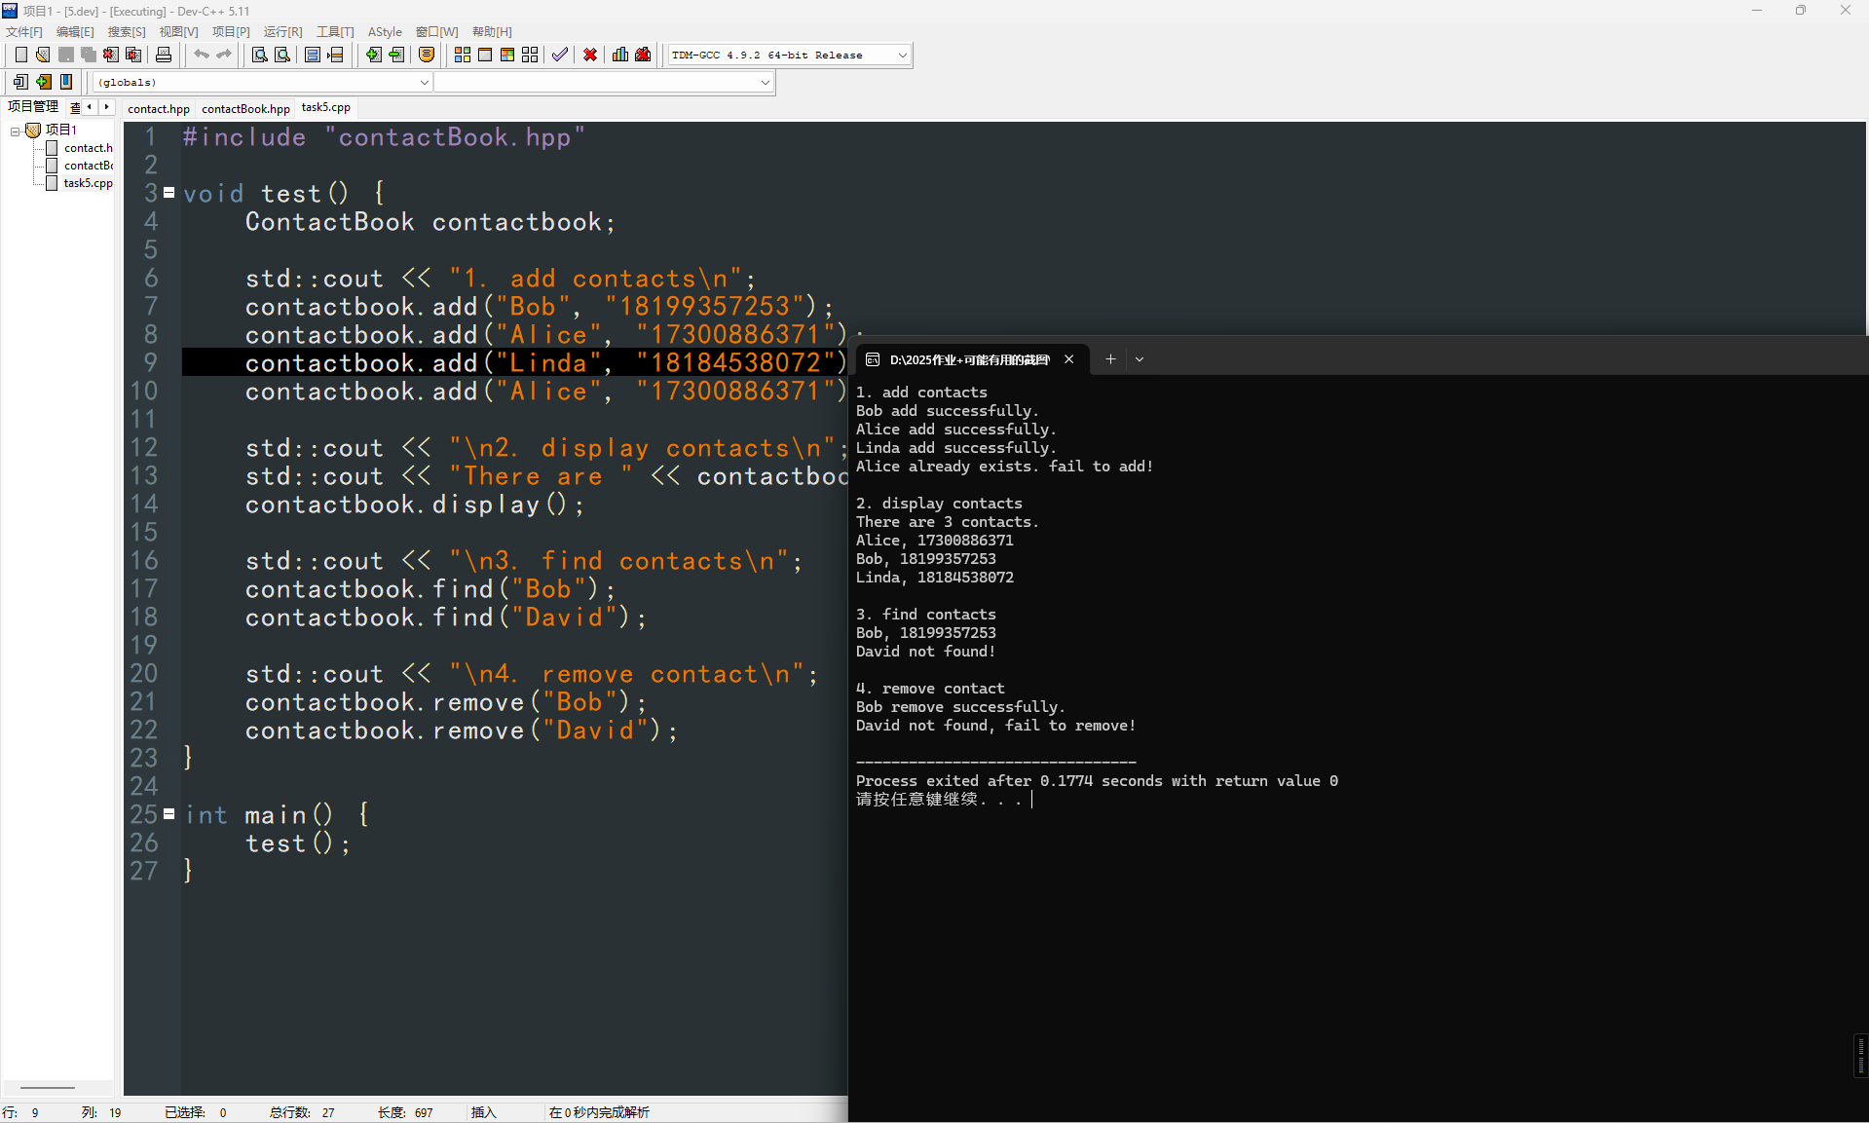Select the 项目管理 side panel tab

[x=33, y=106]
